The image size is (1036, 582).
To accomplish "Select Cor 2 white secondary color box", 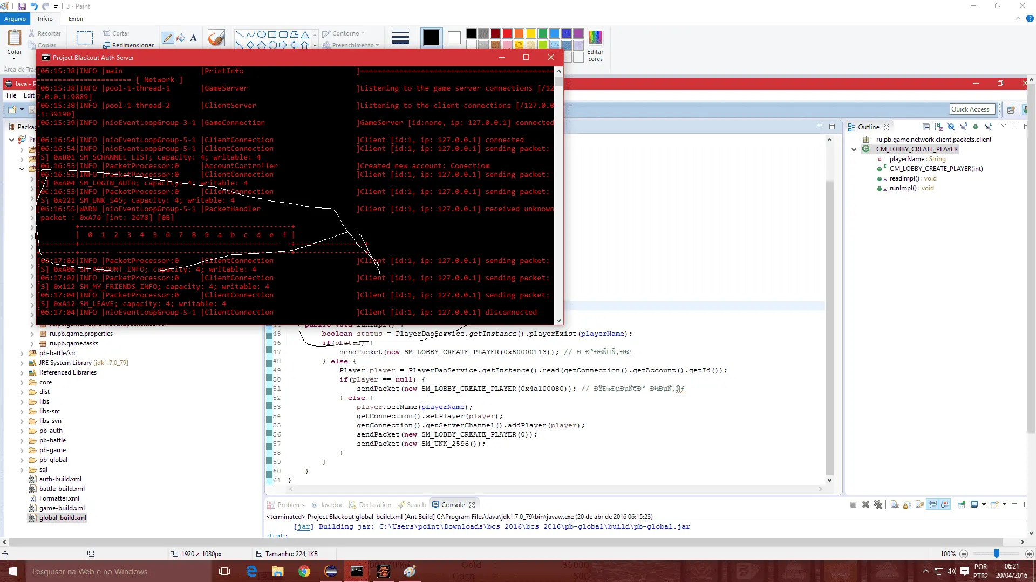I will pos(454,37).
